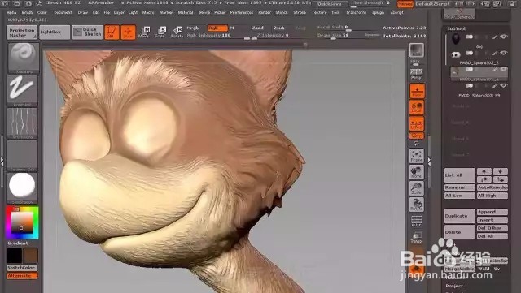Open the Draw menu
The width and height of the screenshot is (521, 293).
pyautogui.click(x=83, y=13)
